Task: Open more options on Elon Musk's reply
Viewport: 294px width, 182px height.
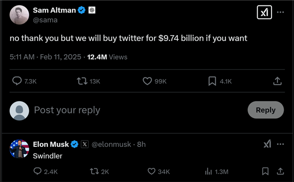Action: (x=280, y=144)
